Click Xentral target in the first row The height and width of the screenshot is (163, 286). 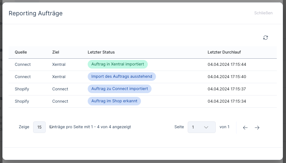coord(59,64)
